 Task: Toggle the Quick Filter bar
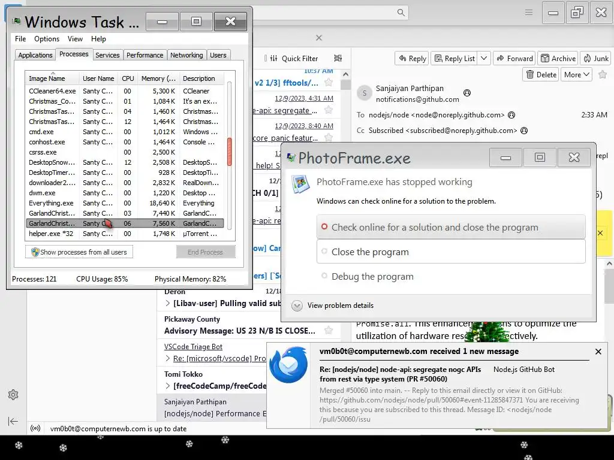click(295, 58)
